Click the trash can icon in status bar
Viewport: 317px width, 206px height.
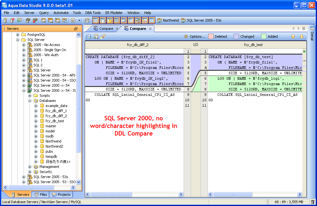coord(313,202)
